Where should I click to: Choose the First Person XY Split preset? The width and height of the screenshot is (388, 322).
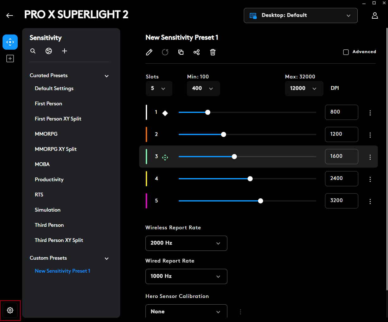tap(58, 119)
